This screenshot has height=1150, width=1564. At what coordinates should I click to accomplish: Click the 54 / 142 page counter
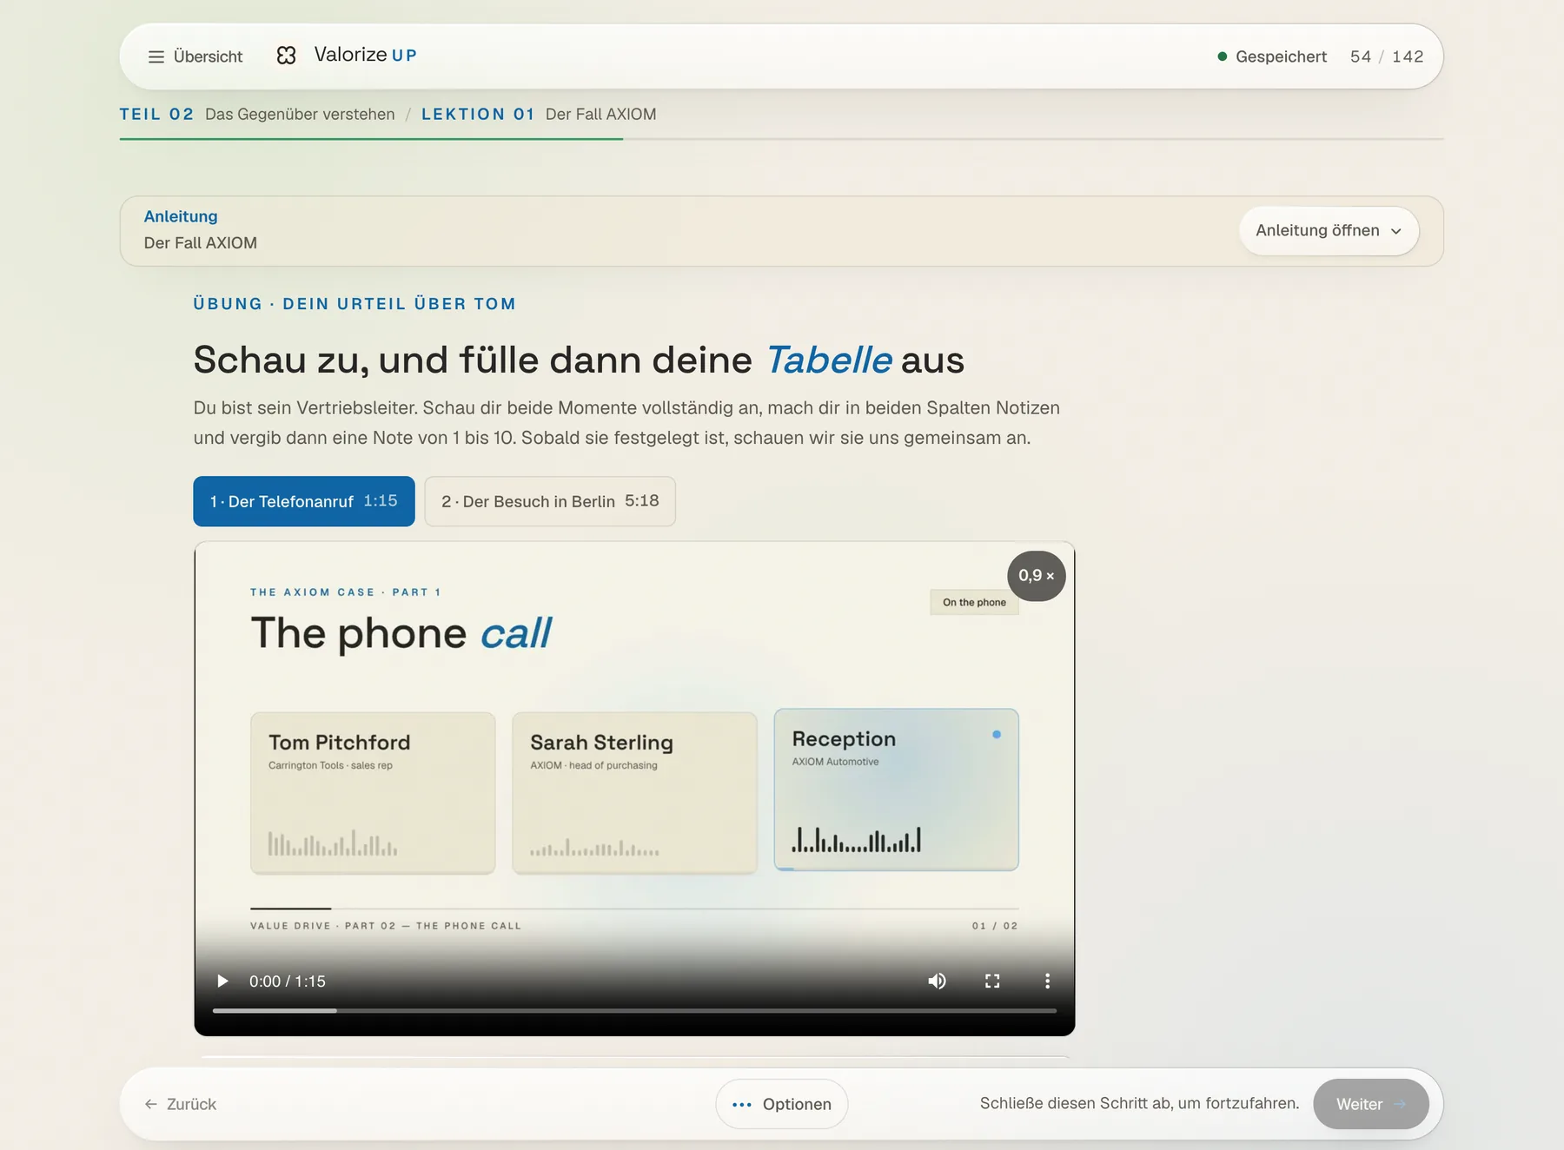click(1387, 56)
